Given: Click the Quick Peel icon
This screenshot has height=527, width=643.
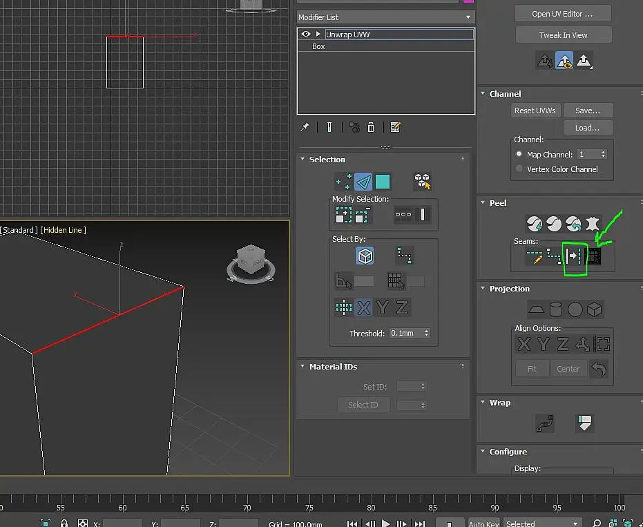Looking at the screenshot, I should (535, 224).
